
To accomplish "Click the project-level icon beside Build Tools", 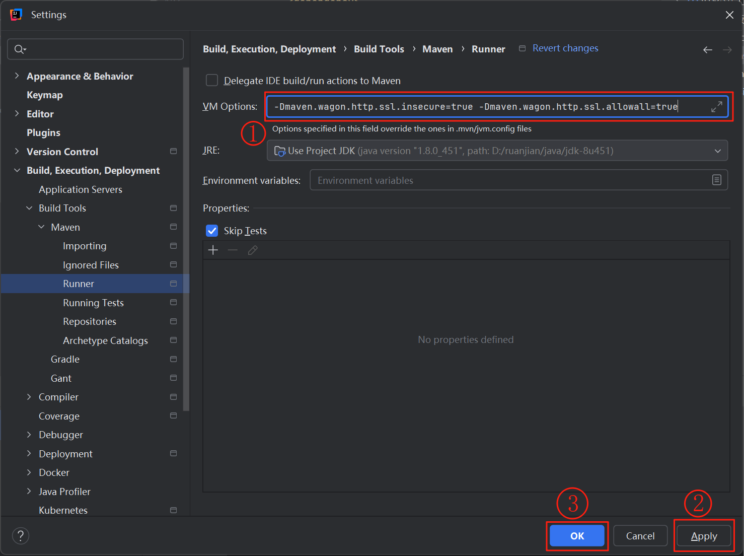I will pos(174,208).
